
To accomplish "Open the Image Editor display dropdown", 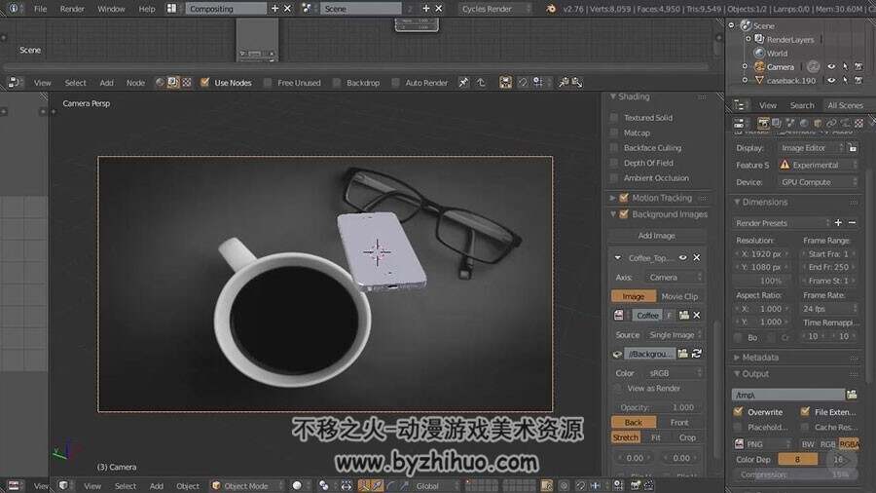I will point(812,148).
